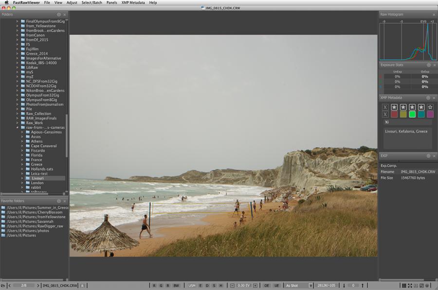Apply the green color label
Viewport: 438px width, 290px height.
pos(412,114)
